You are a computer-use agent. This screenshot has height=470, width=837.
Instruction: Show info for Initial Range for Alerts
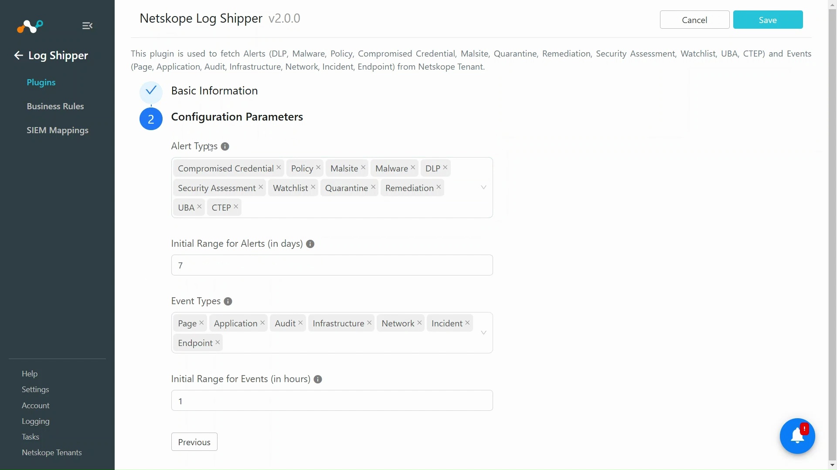click(x=310, y=244)
